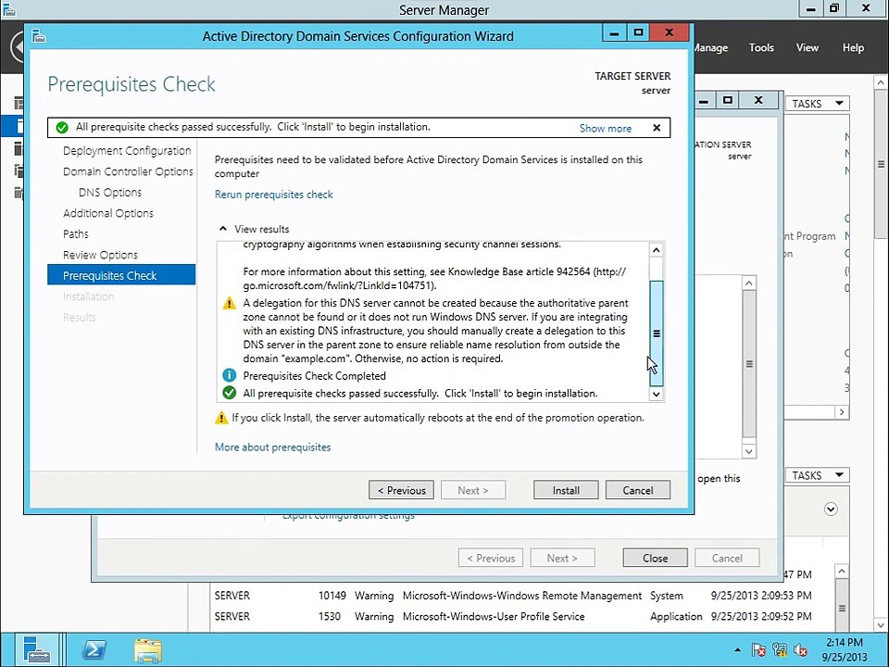Open the Manage menu in Server Manager
This screenshot has height=667, width=889.
click(x=711, y=47)
